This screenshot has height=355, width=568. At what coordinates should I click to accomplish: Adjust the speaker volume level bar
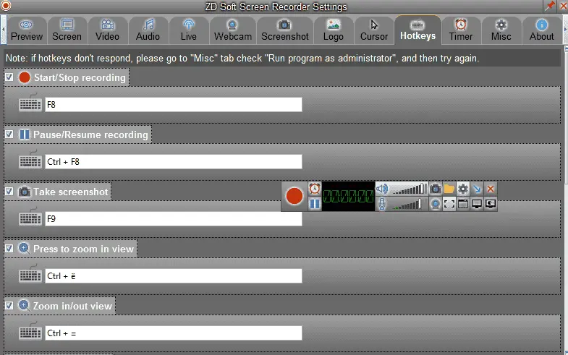410,189
